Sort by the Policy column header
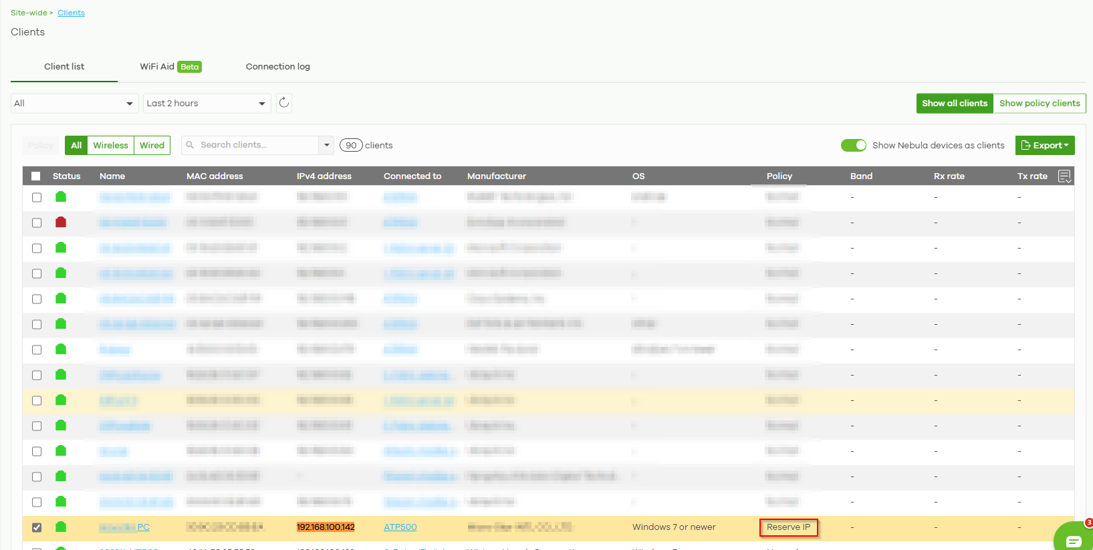 point(779,176)
